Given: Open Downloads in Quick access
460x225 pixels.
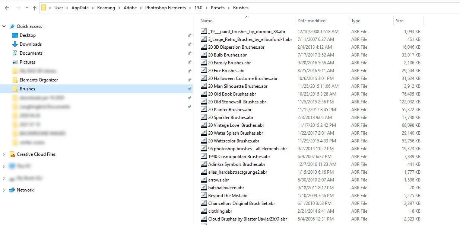Looking at the screenshot, I should click(x=31, y=44).
